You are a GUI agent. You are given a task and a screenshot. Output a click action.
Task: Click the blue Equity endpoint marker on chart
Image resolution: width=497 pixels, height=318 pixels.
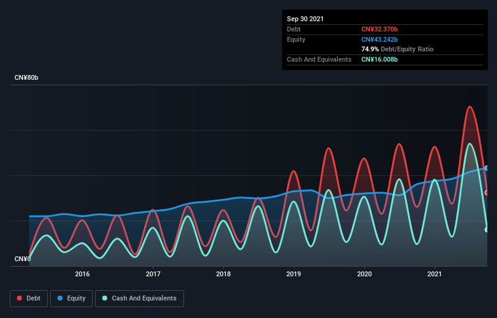pyautogui.click(x=487, y=168)
